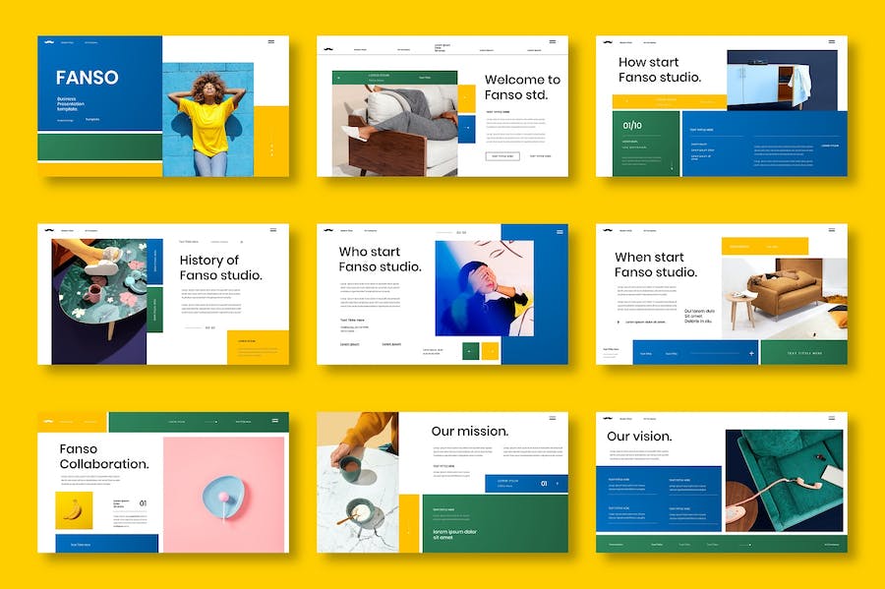Click the pink lollipop image
Viewport: 885px width, 589px height.
(x=224, y=495)
